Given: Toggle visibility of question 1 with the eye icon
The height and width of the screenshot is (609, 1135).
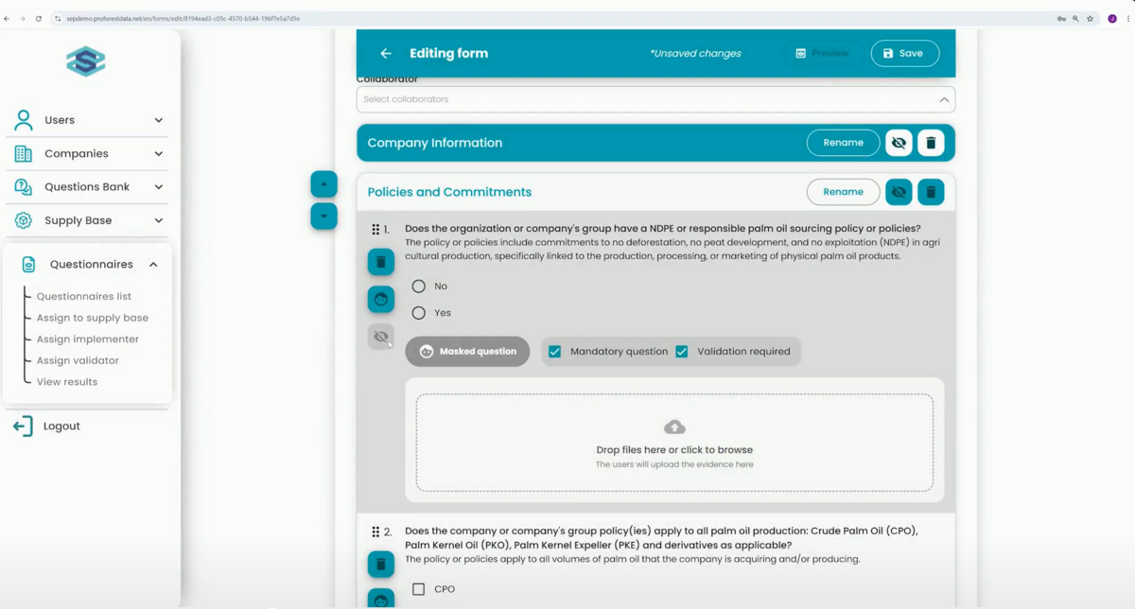Looking at the screenshot, I should coord(381,336).
